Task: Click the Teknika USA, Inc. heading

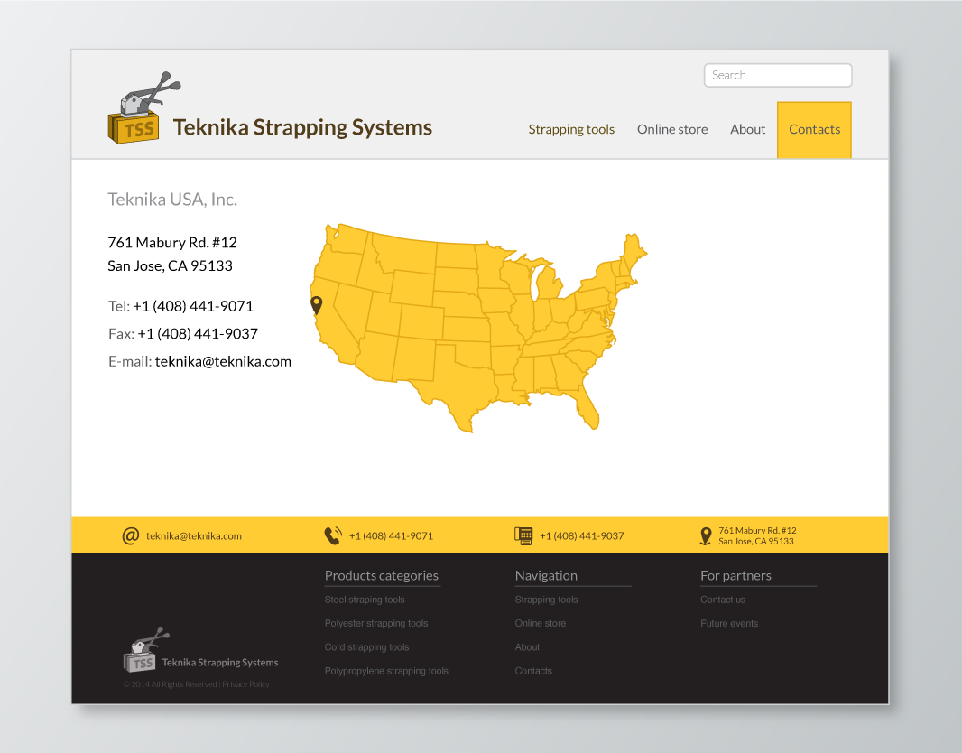Action: (x=172, y=200)
